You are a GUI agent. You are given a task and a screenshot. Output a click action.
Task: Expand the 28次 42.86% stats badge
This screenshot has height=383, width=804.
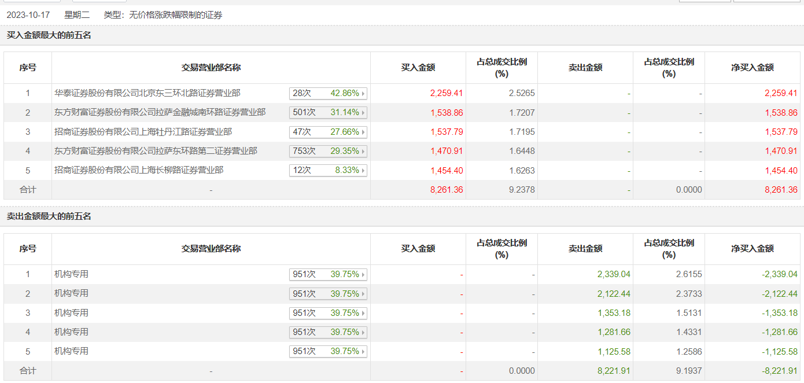coord(328,93)
